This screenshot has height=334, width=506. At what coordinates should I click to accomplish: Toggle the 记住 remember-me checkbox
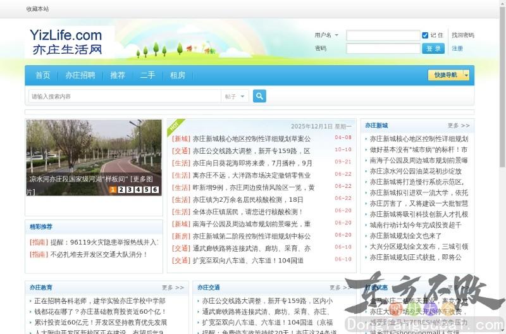pos(424,35)
